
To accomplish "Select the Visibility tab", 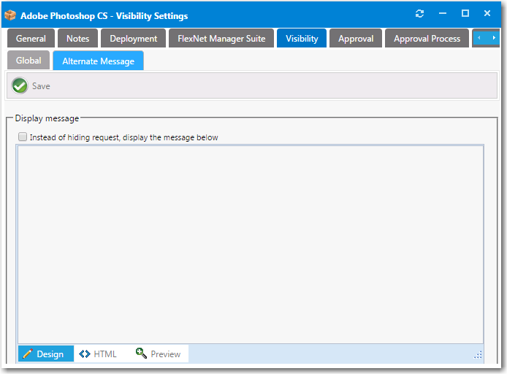I will (302, 39).
